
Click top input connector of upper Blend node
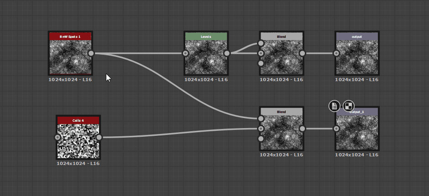pyautogui.click(x=261, y=43)
